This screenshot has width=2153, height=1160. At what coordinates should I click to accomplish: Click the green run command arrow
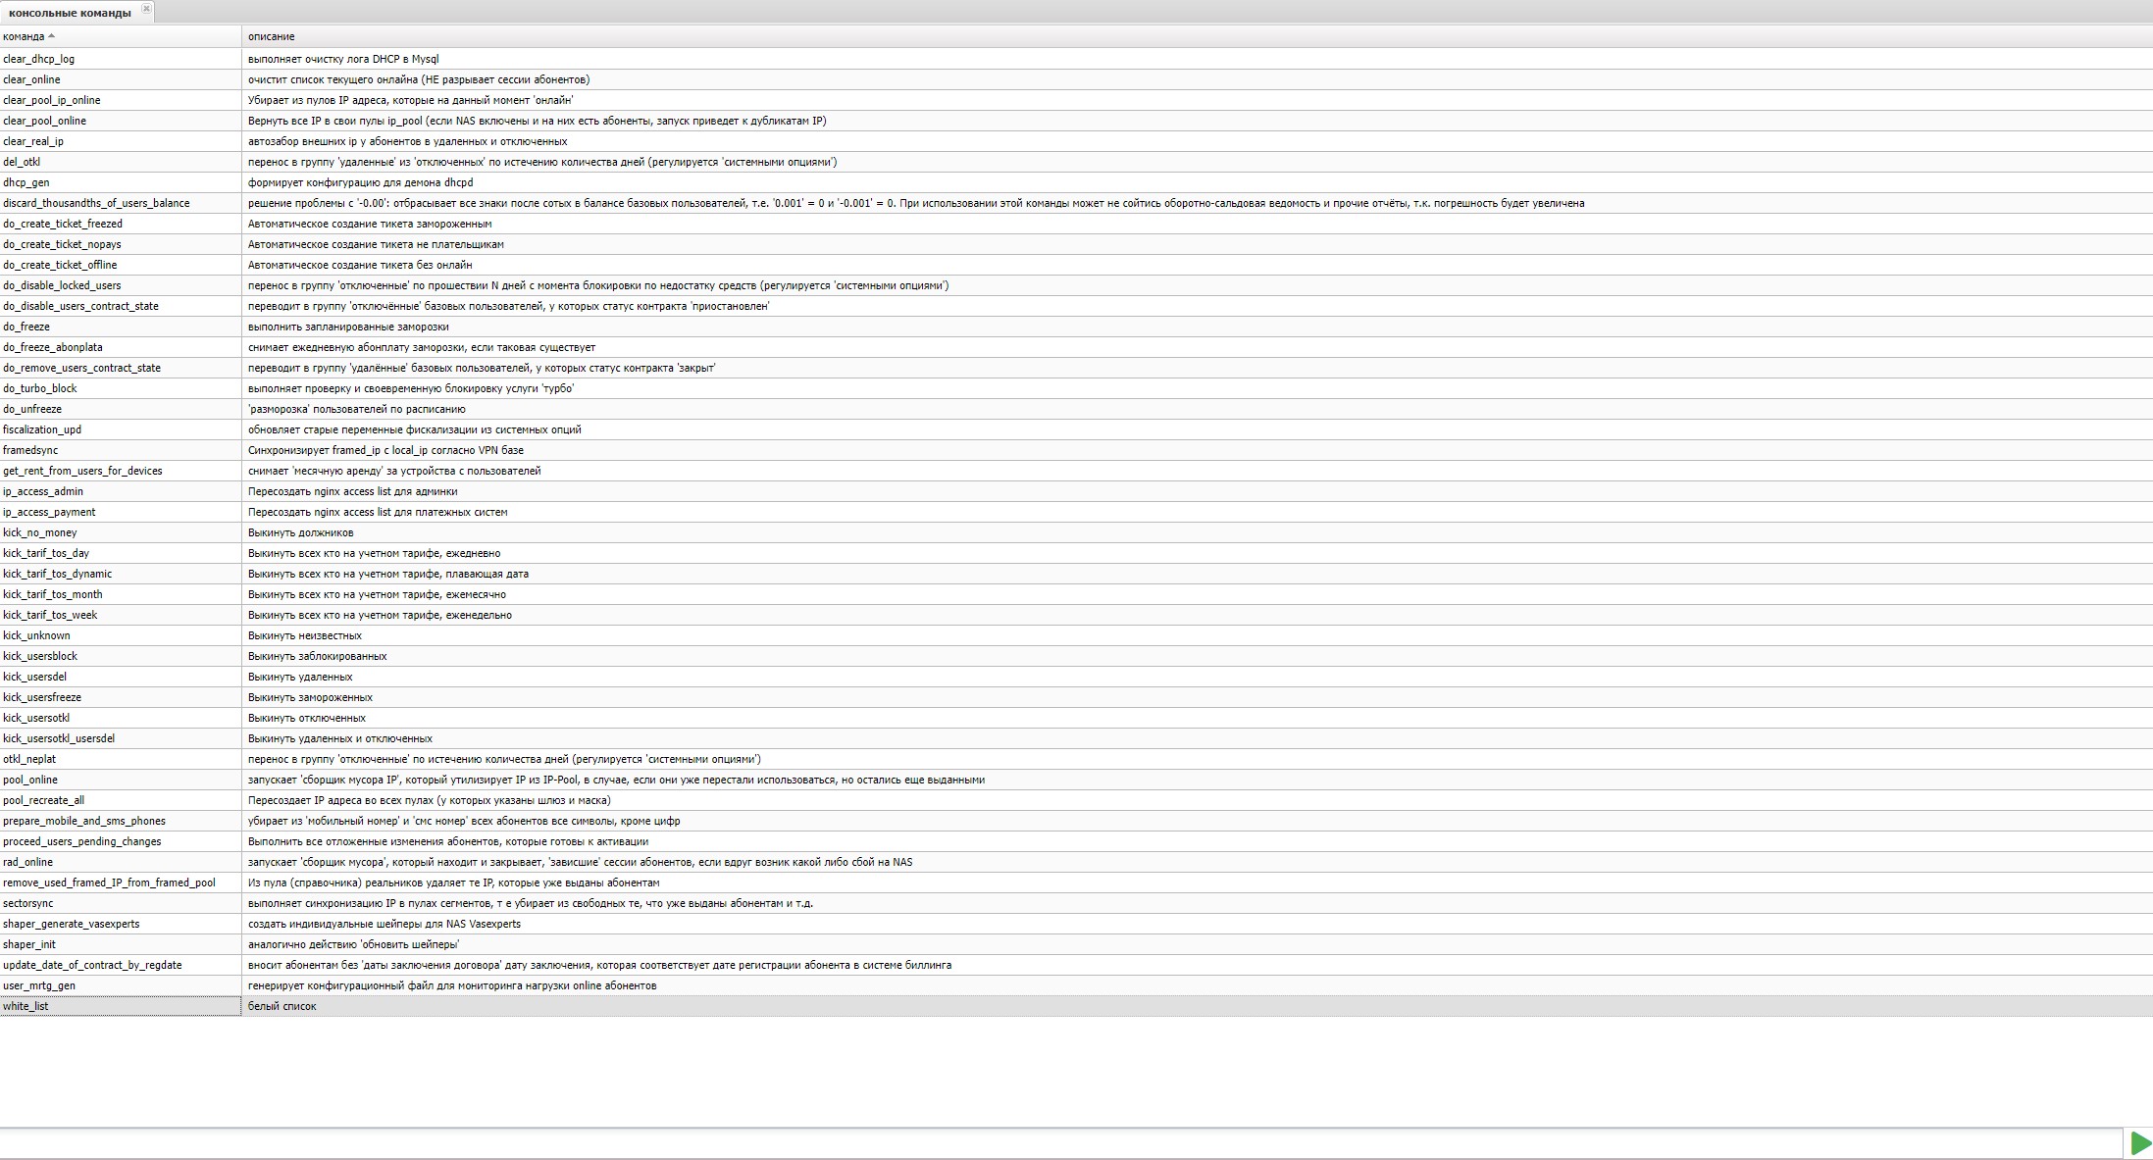[2140, 1143]
